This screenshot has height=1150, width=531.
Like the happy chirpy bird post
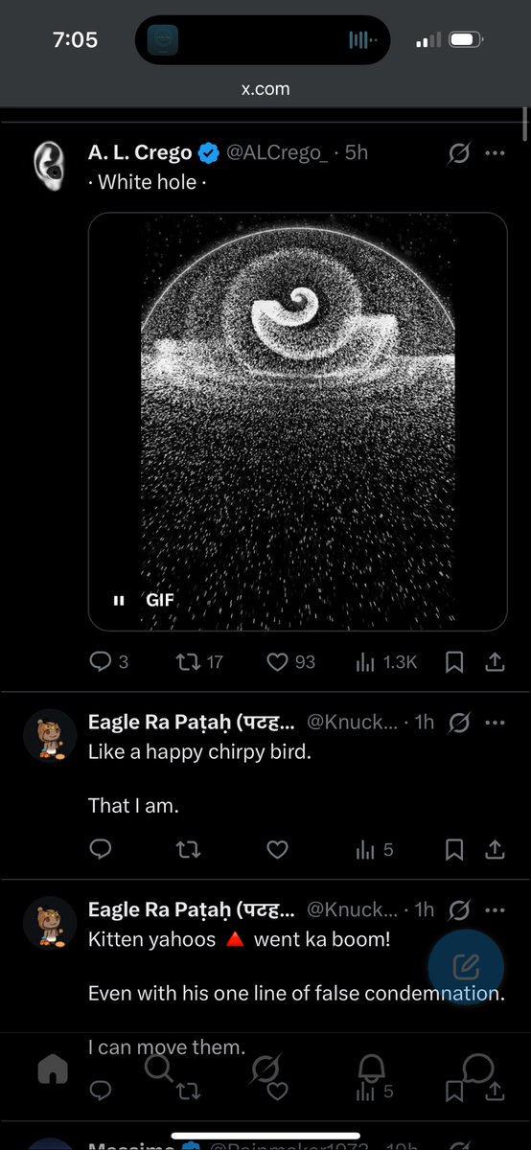(x=277, y=849)
